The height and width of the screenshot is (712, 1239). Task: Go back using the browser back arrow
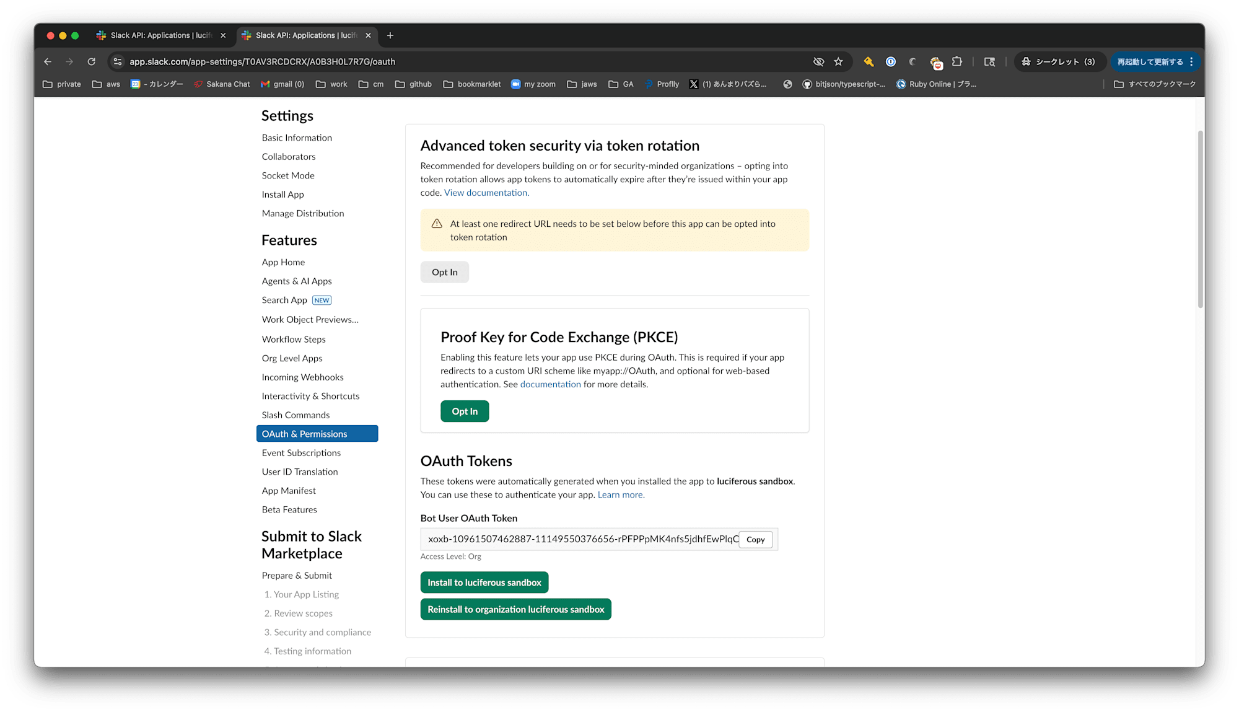click(x=48, y=61)
